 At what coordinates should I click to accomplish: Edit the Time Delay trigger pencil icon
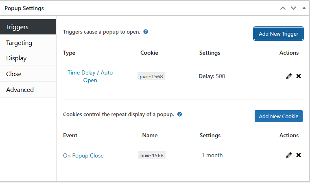pos(289,76)
